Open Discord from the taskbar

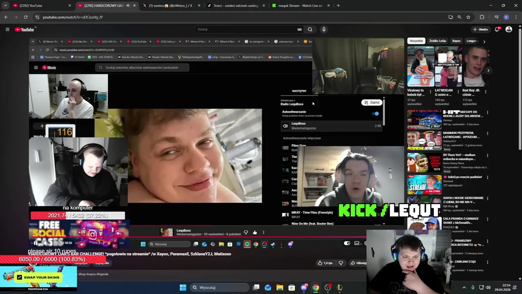[x=304, y=287]
